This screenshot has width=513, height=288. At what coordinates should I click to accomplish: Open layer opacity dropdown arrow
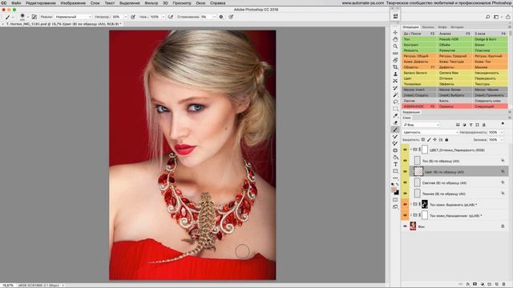coord(503,132)
